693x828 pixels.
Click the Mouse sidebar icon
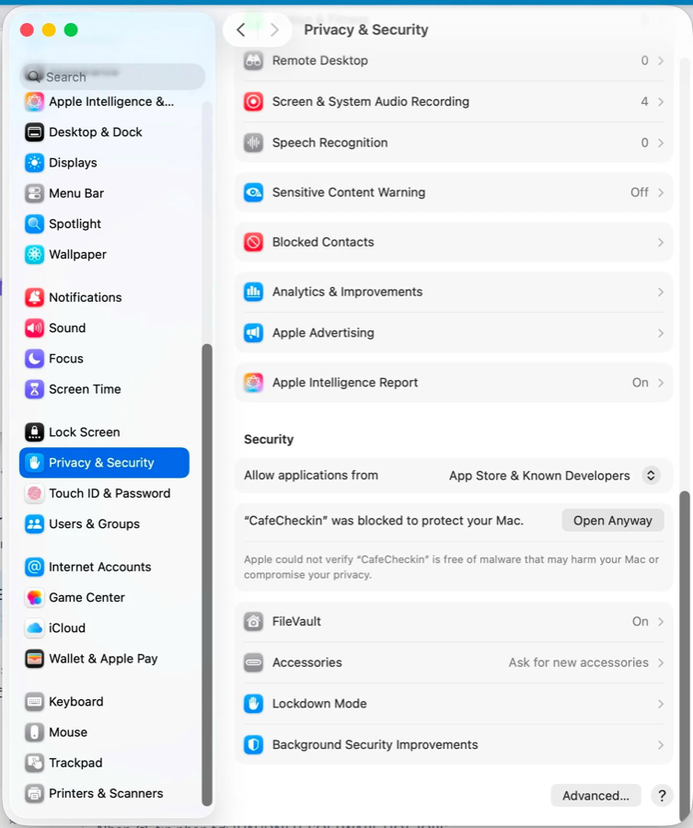34,732
